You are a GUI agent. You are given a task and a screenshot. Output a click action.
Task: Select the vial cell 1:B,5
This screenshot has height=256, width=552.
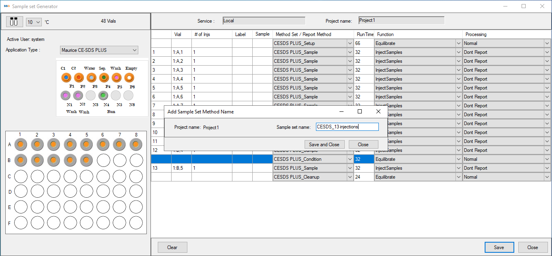pyautogui.click(x=182, y=168)
